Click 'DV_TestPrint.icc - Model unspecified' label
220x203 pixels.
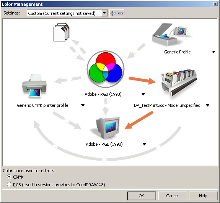(x=167, y=105)
